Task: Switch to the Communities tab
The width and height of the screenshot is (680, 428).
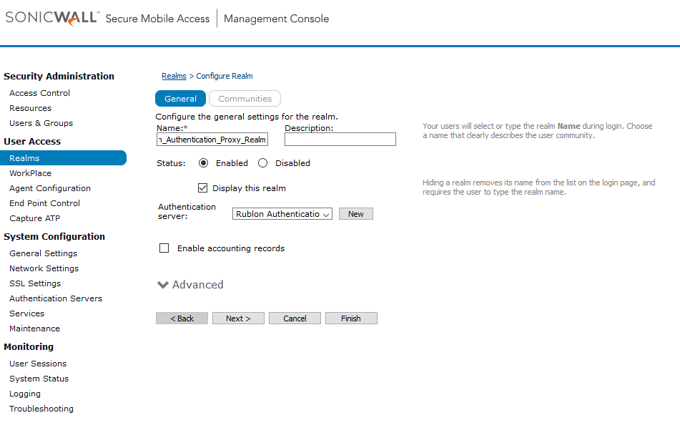Action: pos(245,99)
